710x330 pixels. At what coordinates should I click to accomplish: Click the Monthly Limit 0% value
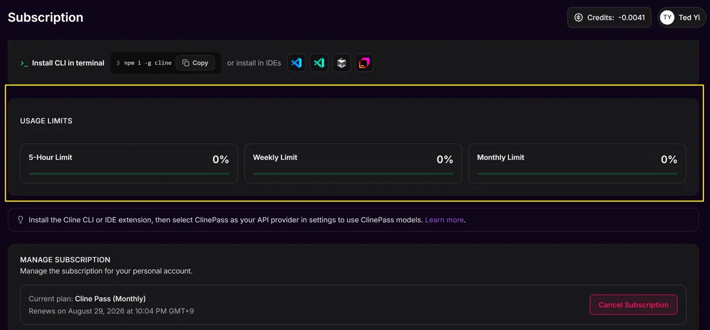pos(669,160)
